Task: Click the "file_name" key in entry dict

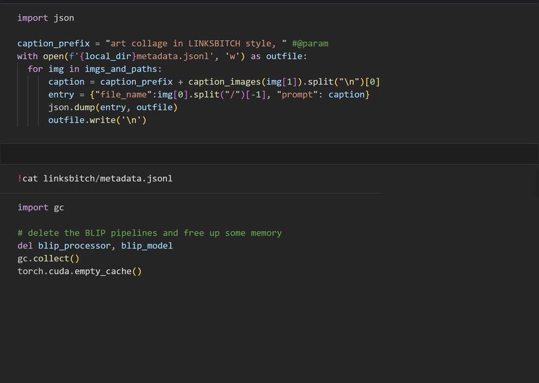Action: coord(126,94)
